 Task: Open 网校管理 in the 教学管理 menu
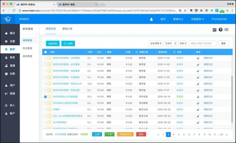(27, 56)
